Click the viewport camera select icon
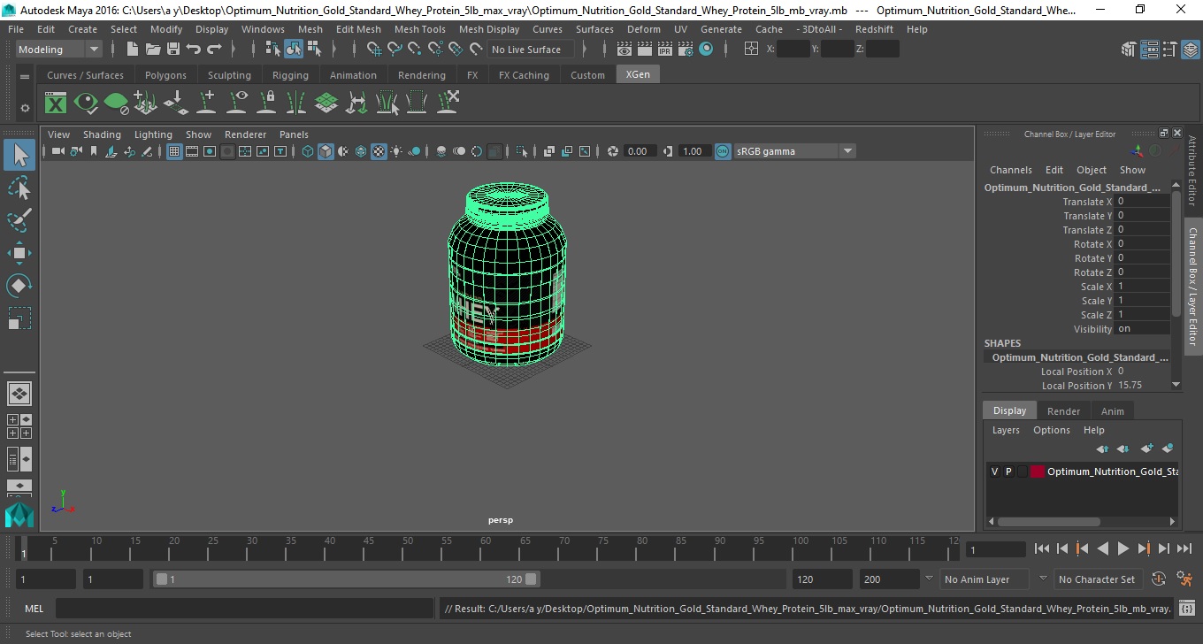Viewport: 1203px width, 644px height. [57, 151]
